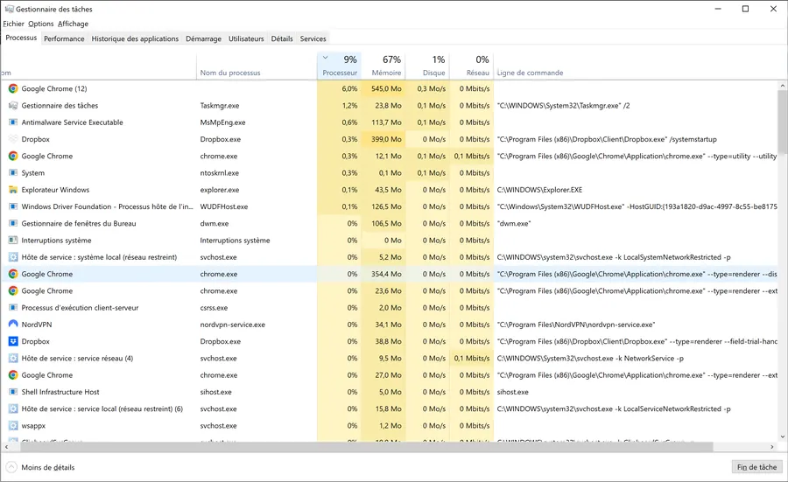Click Chrome icon of the 27,0 Mo process
This screenshot has width=788, height=482.
[x=13, y=375]
